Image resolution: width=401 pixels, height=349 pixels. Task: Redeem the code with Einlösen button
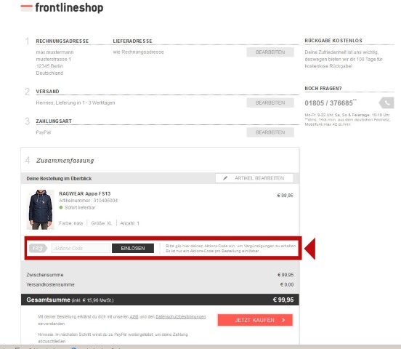click(x=133, y=248)
